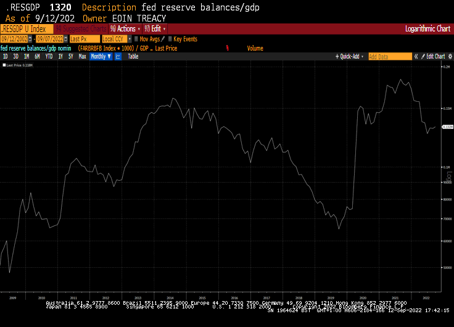Click the .RESGDP U Index ticker field
The width and height of the screenshot is (454, 327).
(27, 29)
